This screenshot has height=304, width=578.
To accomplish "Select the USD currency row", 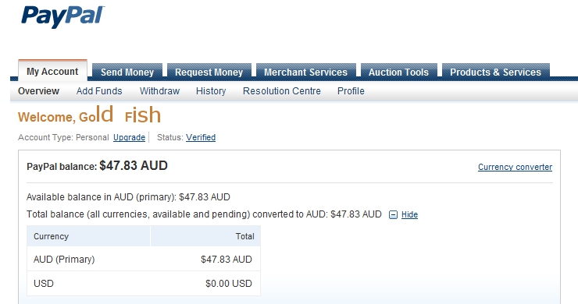I will [144, 284].
